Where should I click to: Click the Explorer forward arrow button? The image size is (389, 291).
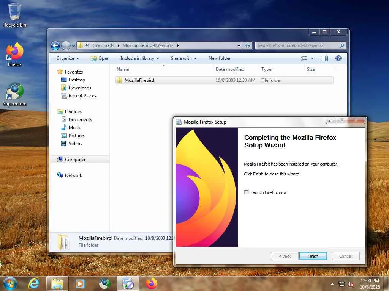(66, 45)
